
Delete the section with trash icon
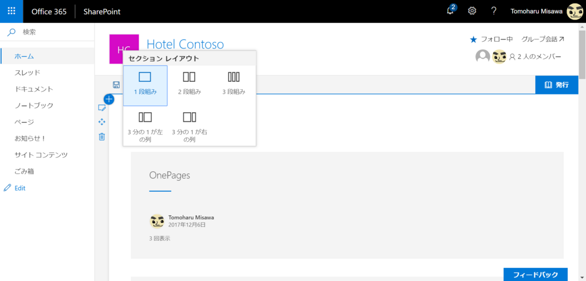(x=102, y=137)
